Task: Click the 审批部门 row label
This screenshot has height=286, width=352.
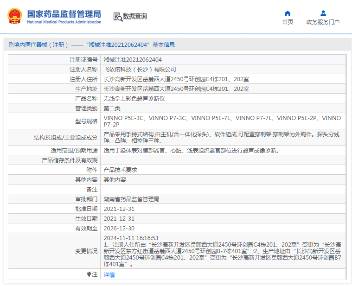Action: 86,199
